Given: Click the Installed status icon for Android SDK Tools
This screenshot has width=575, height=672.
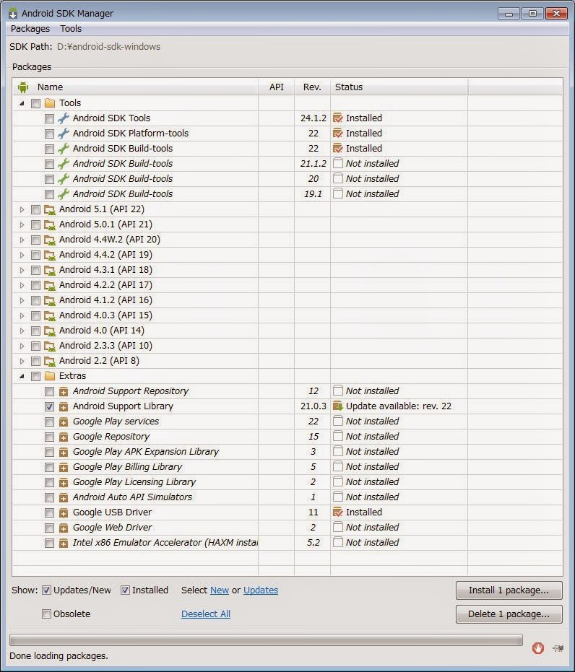Looking at the screenshot, I should click(x=338, y=118).
